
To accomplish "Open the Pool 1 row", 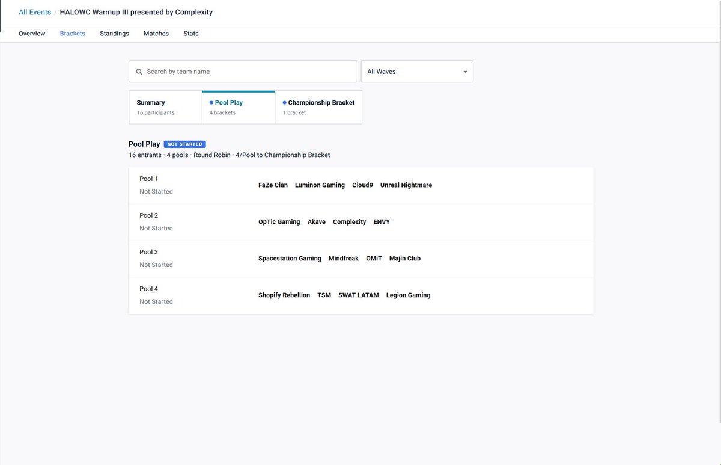I will click(x=360, y=185).
